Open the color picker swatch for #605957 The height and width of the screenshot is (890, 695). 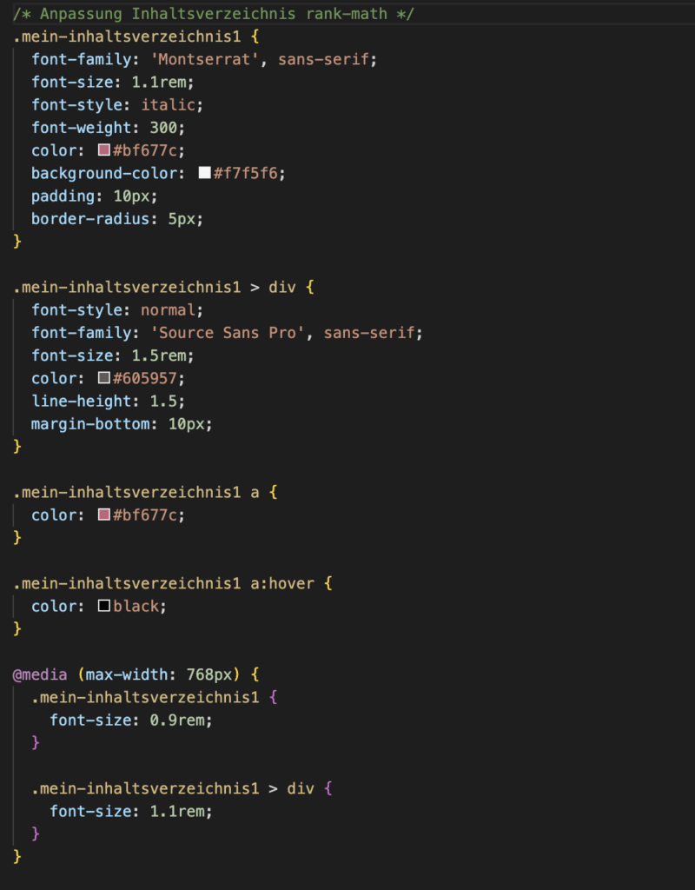[104, 378]
